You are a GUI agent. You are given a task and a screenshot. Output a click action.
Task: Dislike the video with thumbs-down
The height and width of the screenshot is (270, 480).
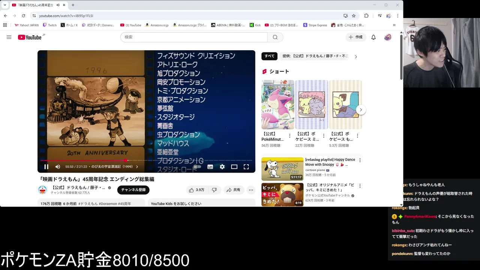[x=214, y=190]
